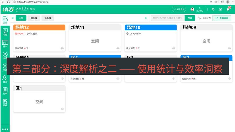Click the headset customer service icon
This screenshot has width=235, height=132.
tap(213, 10)
